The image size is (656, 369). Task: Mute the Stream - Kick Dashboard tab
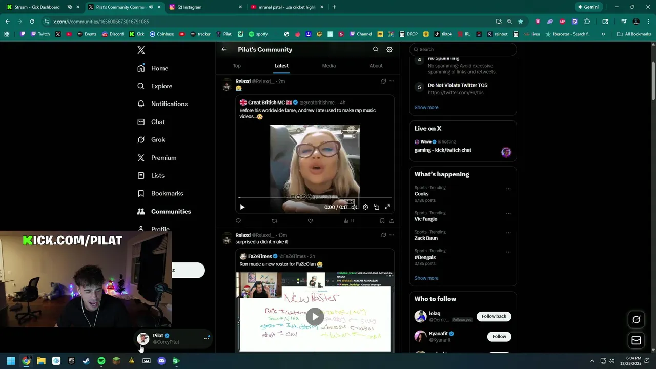click(69, 7)
